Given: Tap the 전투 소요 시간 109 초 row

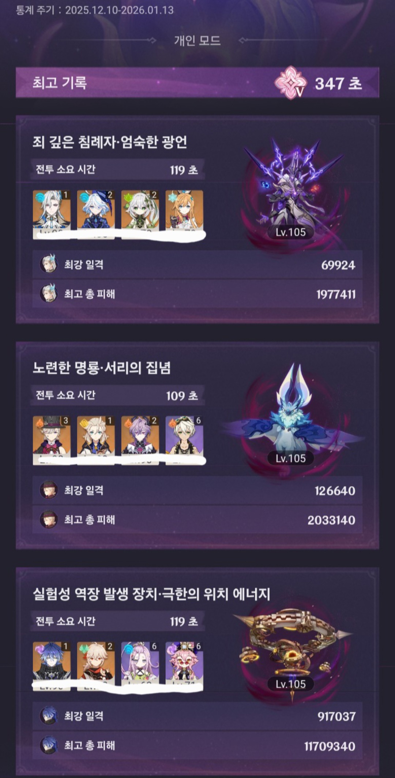Looking at the screenshot, I should [x=117, y=395].
